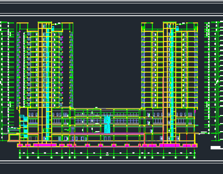Pick the cyan elevator shaft in right tower

click(172, 84)
